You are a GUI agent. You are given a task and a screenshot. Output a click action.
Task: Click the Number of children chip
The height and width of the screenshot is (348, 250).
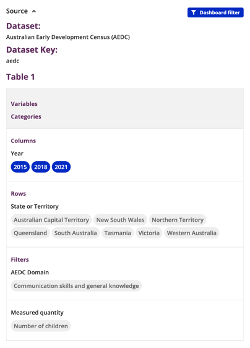pos(41,326)
